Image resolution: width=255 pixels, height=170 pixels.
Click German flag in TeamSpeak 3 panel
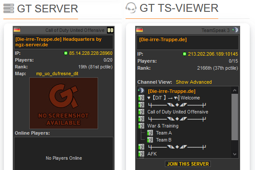tap(140, 30)
